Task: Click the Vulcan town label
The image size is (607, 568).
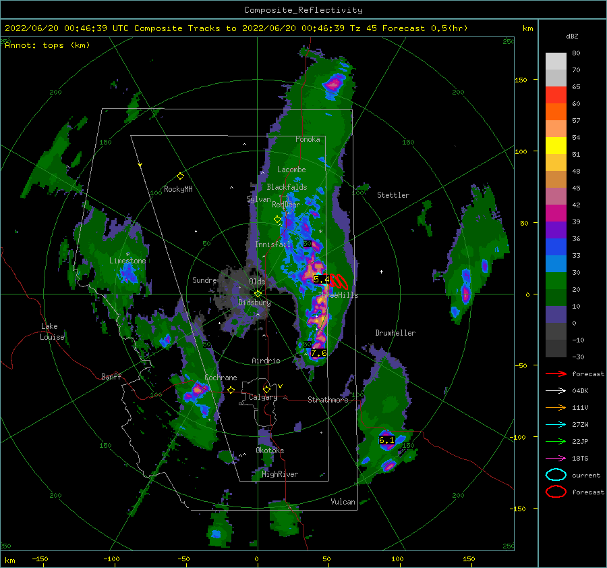Action: tap(343, 502)
